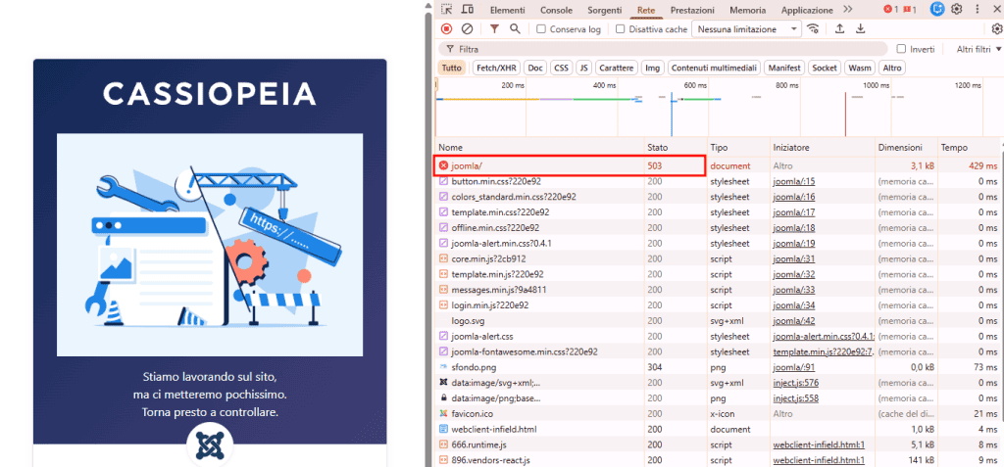This screenshot has width=1004, height=467.
Task: Filter requests by Altro type
Action: click(892, 68)
